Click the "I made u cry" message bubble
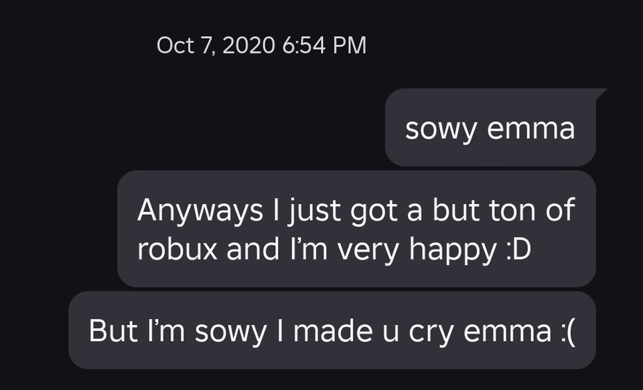643x390 pixels. (x=332, y=330)
